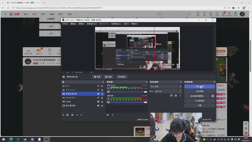
Task: Open browser tab list chevron
Action: tap(3, 3)
